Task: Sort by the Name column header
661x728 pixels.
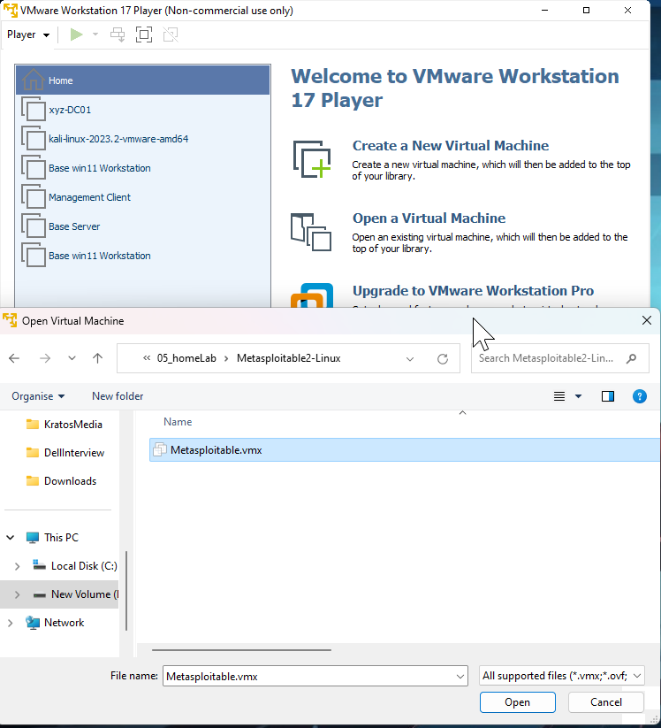Action: pyautogui.click(x=178, y=422)
